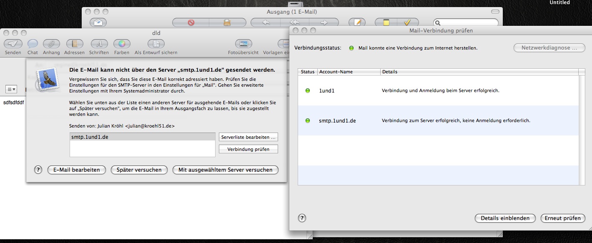This screenshot has height=243, width=592.
Task: Click the 'Verbindung und Anmeldung beim Server erfolgreich' text
Action: [x=440, y=90]
